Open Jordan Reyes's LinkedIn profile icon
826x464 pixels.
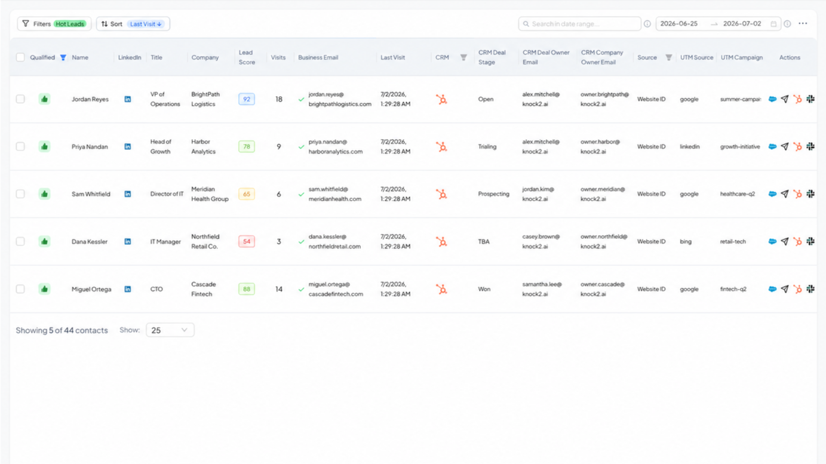point(128,99)
